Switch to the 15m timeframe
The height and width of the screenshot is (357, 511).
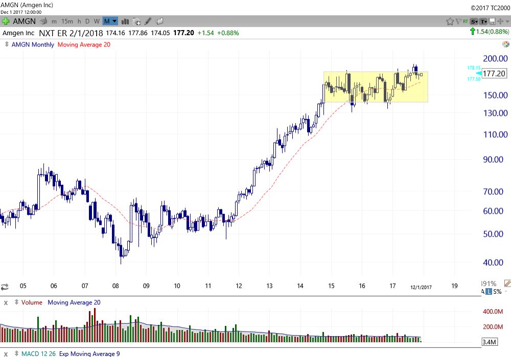67,21
